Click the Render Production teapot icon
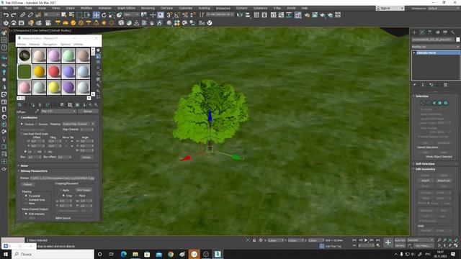The width and height of the screenshot is (461, 259). tap(323, 14)
